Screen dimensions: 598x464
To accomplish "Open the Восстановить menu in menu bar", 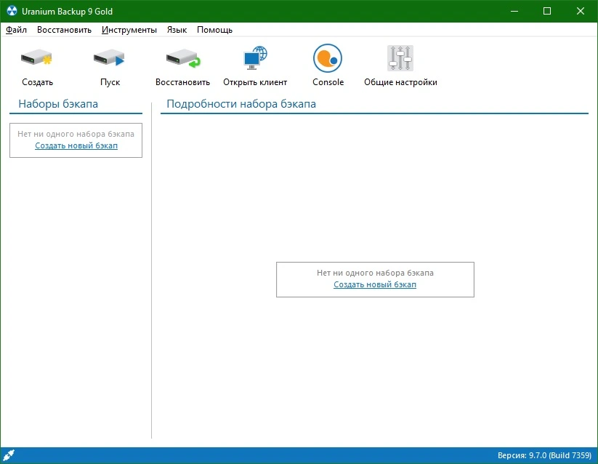I will [64, 30].
